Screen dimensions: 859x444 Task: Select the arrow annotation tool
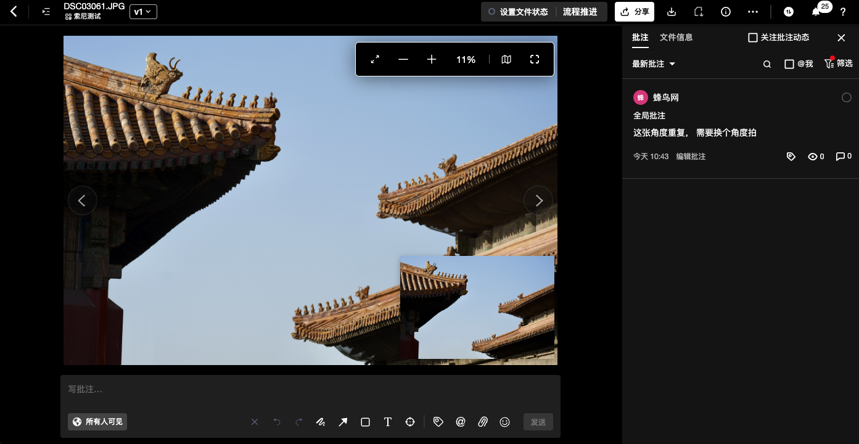coord(343,422)
